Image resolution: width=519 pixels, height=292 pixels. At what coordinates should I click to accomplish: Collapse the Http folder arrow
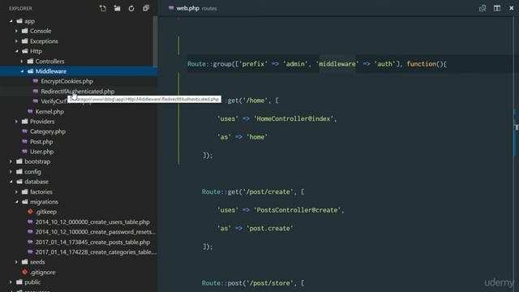[x=16, y=51]
